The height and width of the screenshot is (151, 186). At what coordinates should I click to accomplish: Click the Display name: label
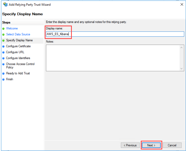(55, 28)
